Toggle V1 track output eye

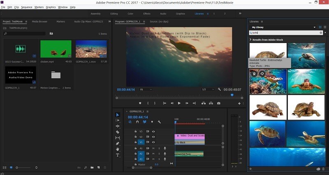(x=153, y=142)
